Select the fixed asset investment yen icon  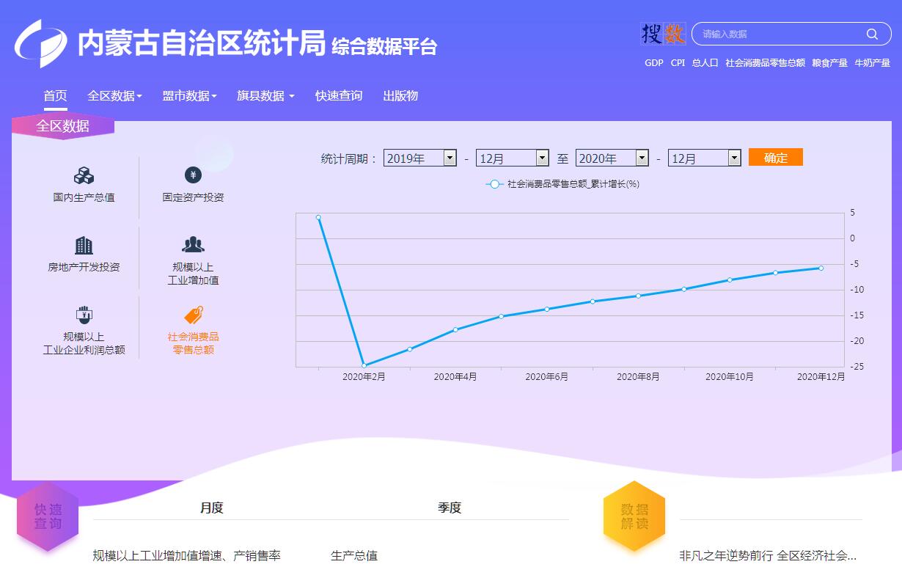193,175
